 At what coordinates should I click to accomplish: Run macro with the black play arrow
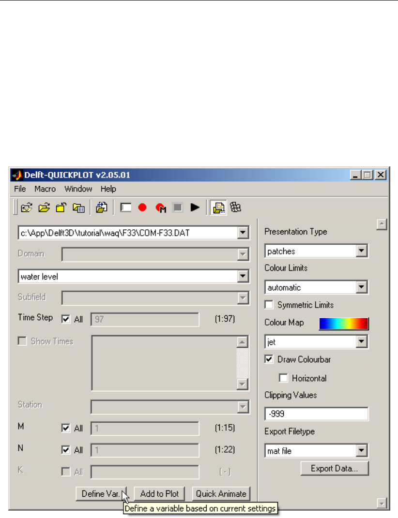(x=195, y=208)
